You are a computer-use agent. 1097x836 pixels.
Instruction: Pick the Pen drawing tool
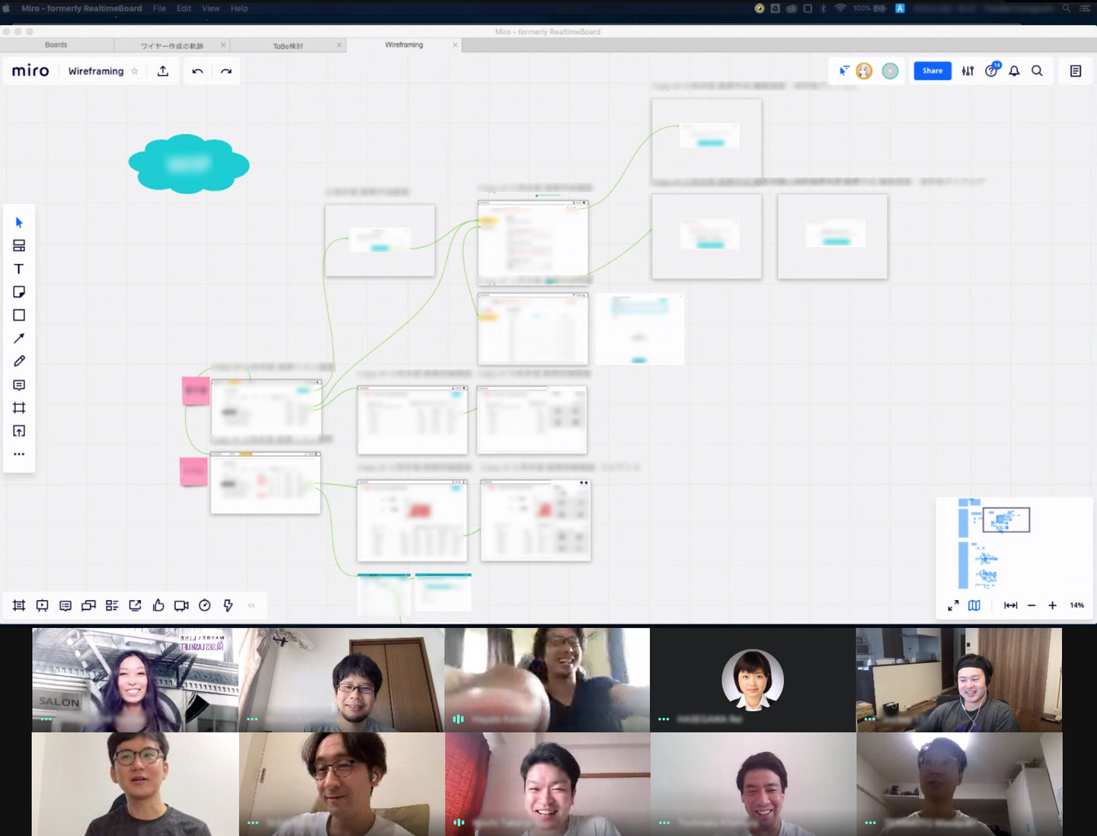pos(19,361)
